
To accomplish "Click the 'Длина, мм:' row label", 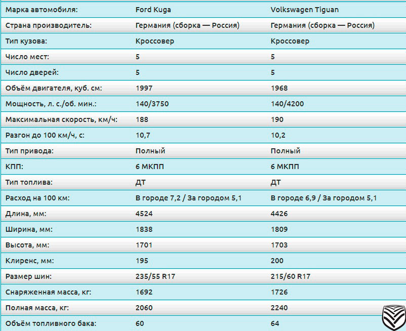I will click(x=26, y=214).
